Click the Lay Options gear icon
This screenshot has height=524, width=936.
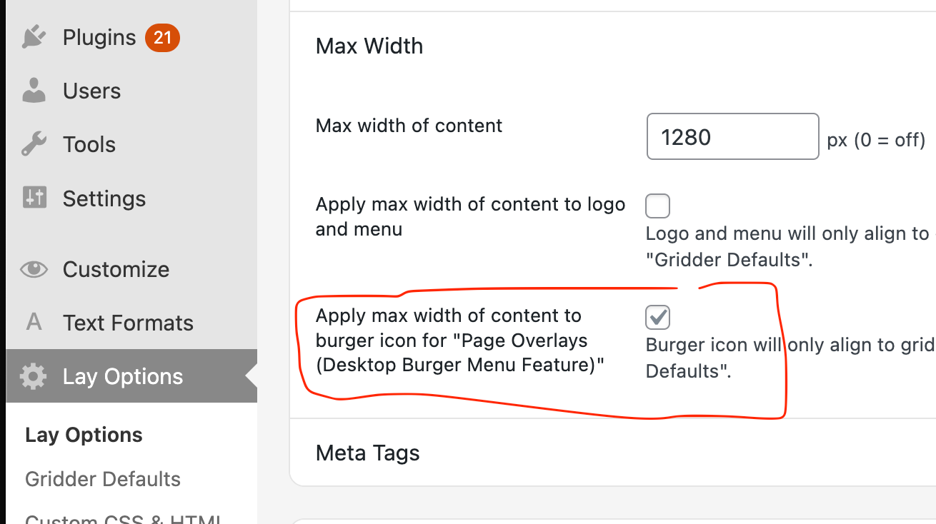(34, 376)
